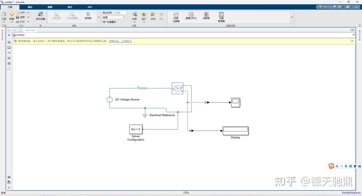The width and height of the screenshot is (362, 196).
Task: Click the zoom-in tool in canvas palette
Action: pyautogui.click(x=9, y=42)
